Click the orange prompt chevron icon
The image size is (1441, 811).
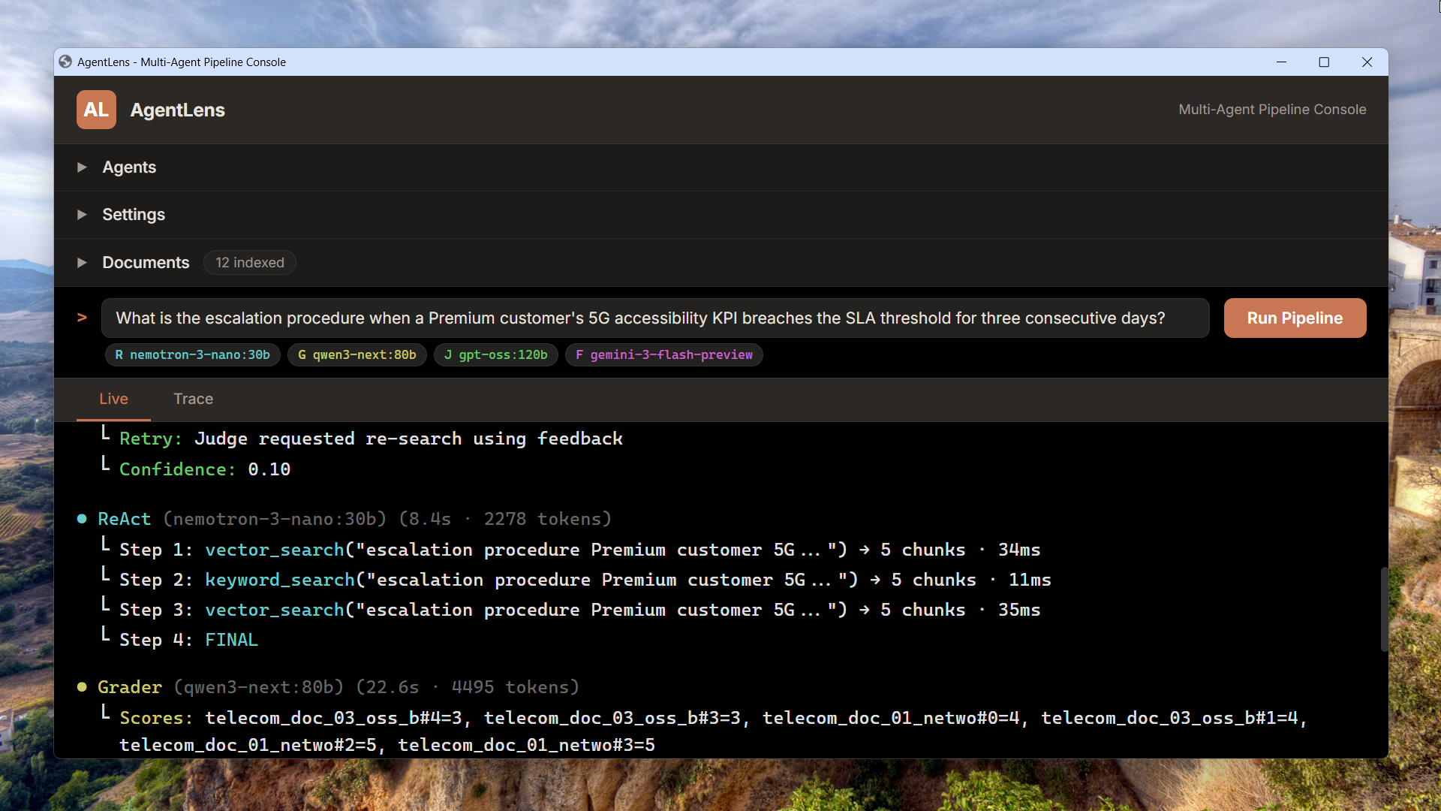point(82,318)
